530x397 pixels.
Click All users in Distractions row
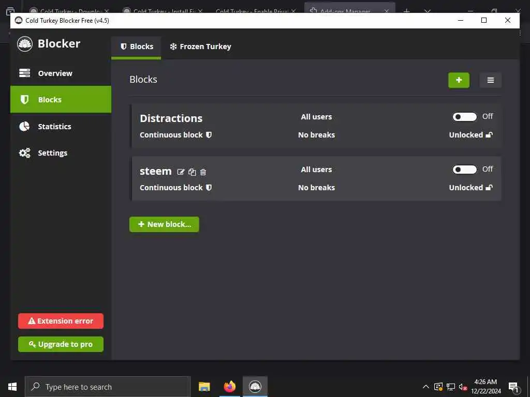click(316, 117)
